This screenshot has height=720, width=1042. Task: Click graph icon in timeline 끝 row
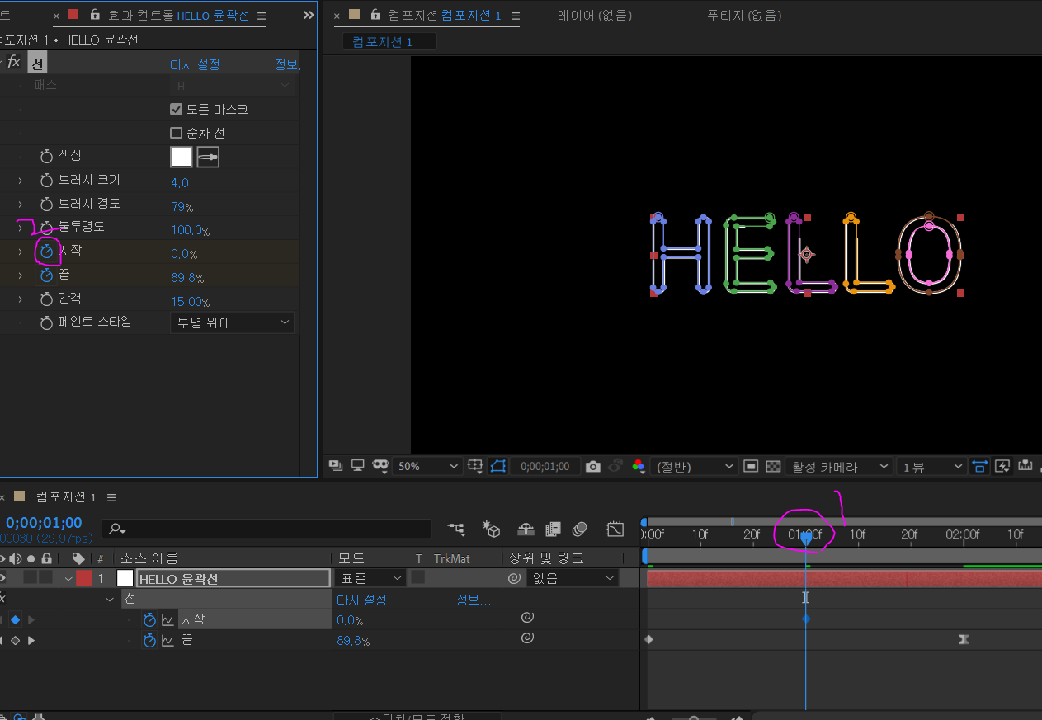pyautogui.click(x=167, y=640)
